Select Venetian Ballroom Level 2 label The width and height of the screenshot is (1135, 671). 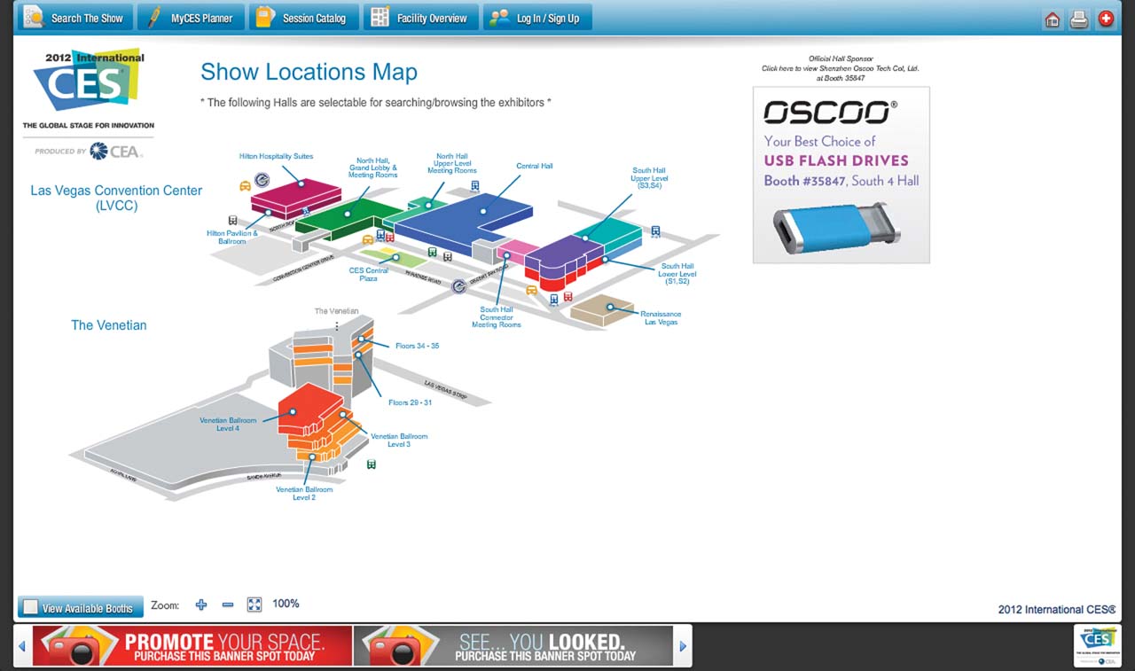(304, 494)
